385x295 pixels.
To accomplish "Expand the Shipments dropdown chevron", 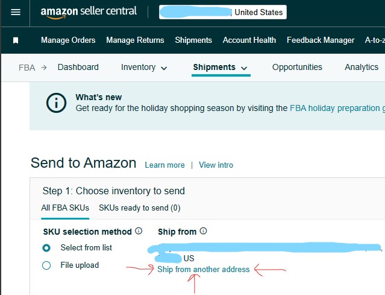I will (x=244, y=68).
